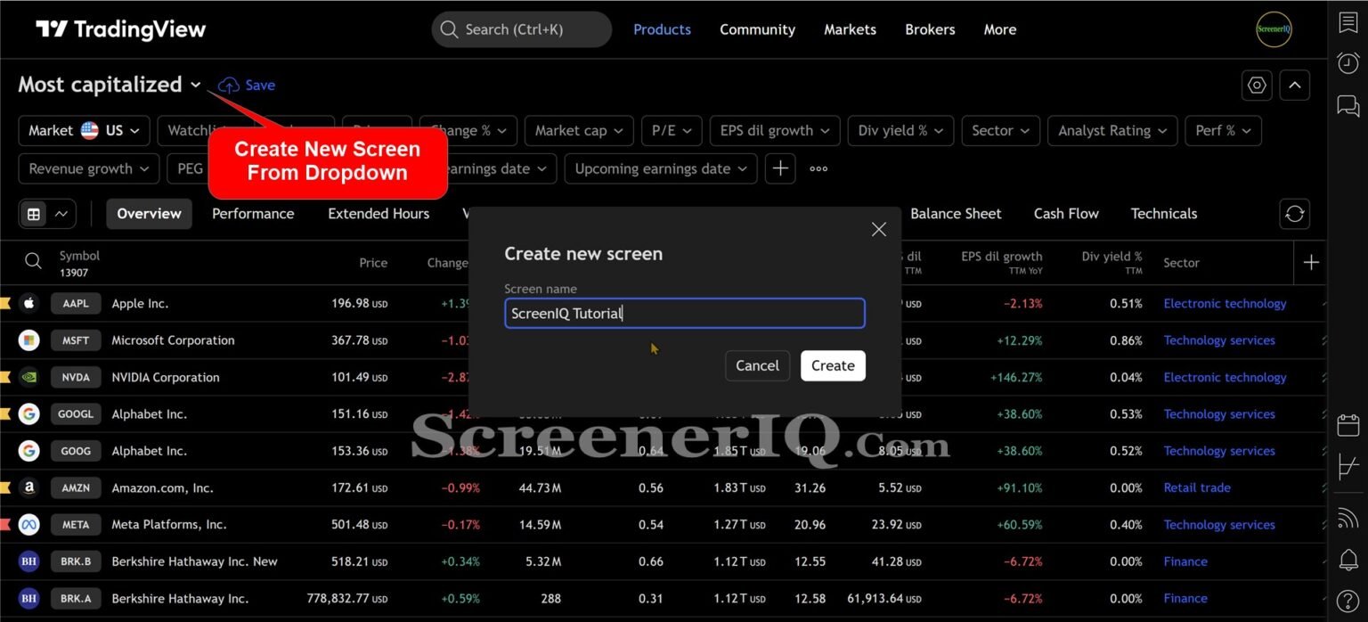Expand the Most capitalized screen dropdown
The width and height of the screenshot is (1368, 622).
(x=196, y=86)
